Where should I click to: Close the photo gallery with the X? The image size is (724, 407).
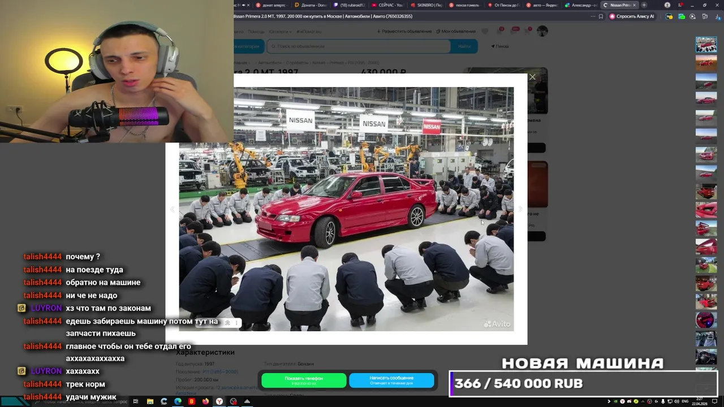coord(532,77)
